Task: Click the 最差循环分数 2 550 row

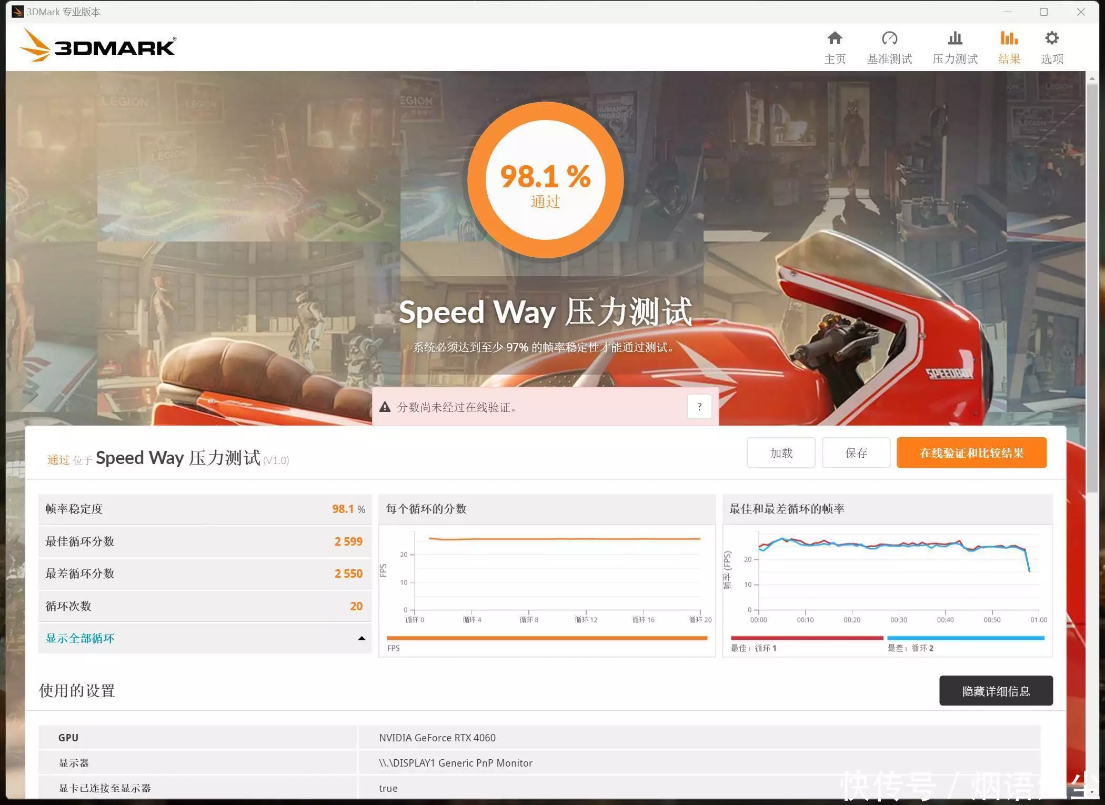Action: click(205, 573)
